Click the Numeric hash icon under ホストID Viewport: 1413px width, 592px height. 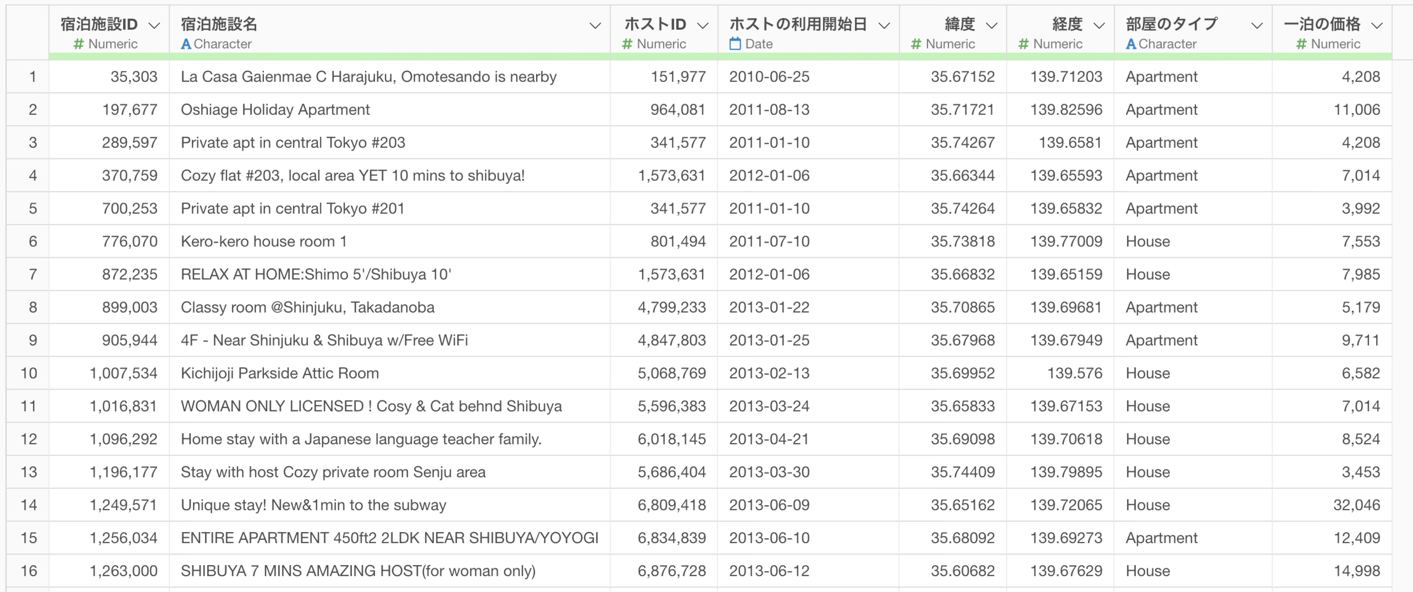[627, 44]
